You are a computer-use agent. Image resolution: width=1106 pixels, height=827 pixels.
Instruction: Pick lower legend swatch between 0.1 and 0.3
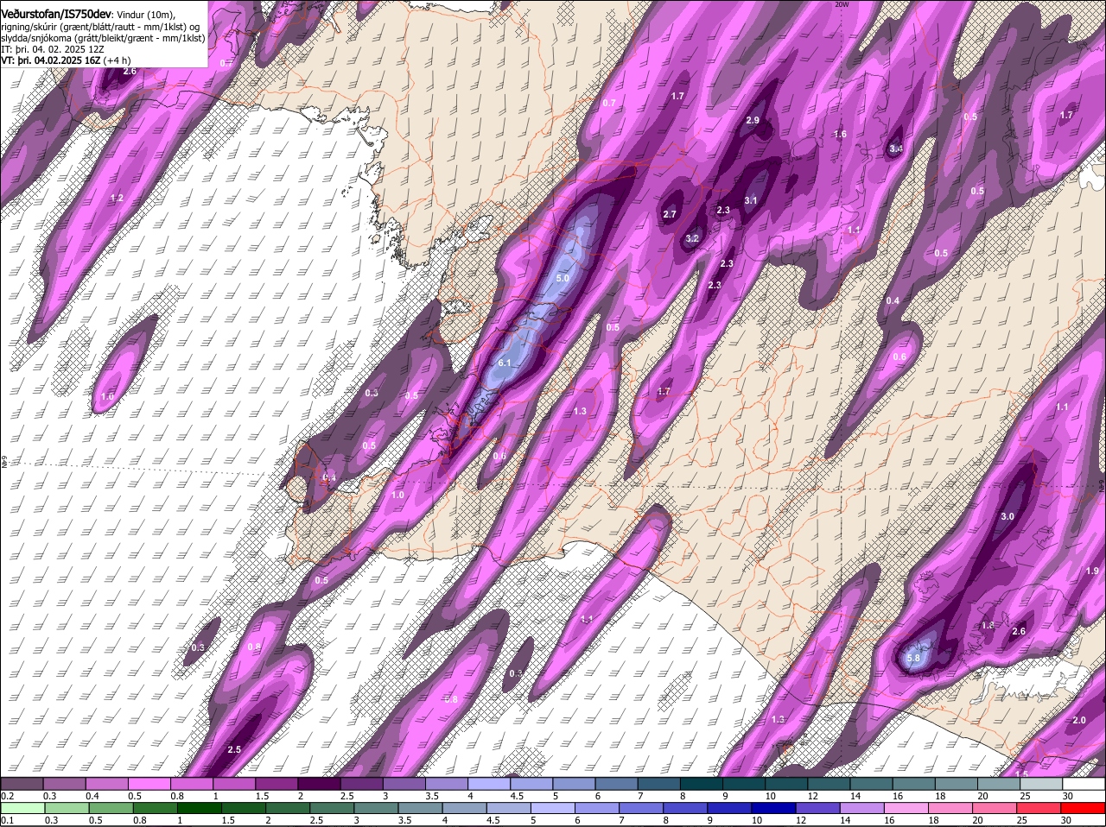22,808
